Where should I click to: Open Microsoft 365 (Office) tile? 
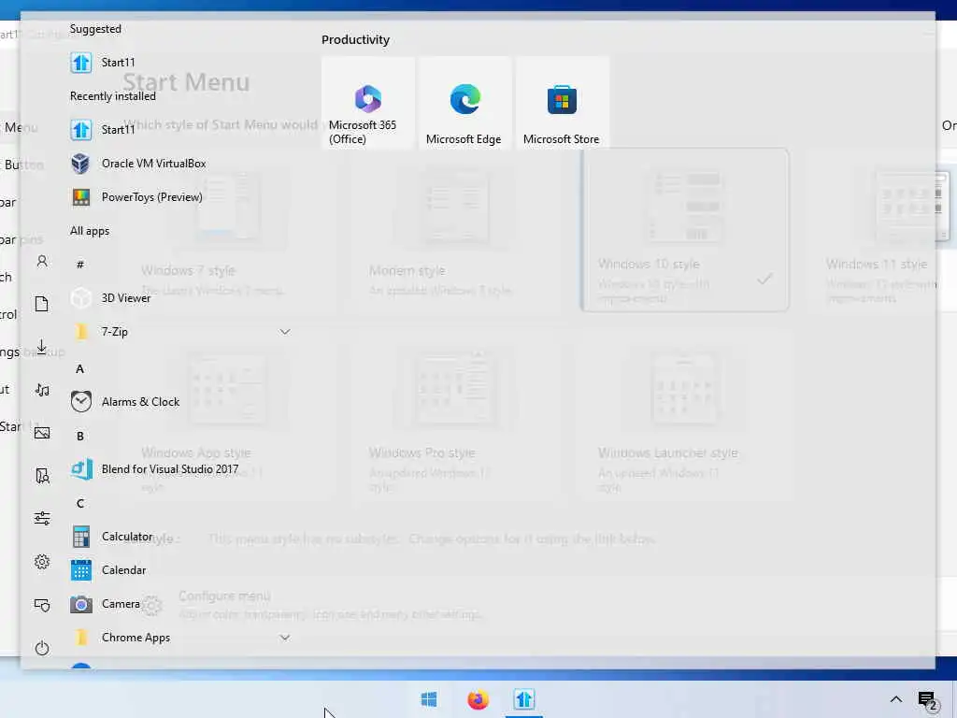click(368, 103)
